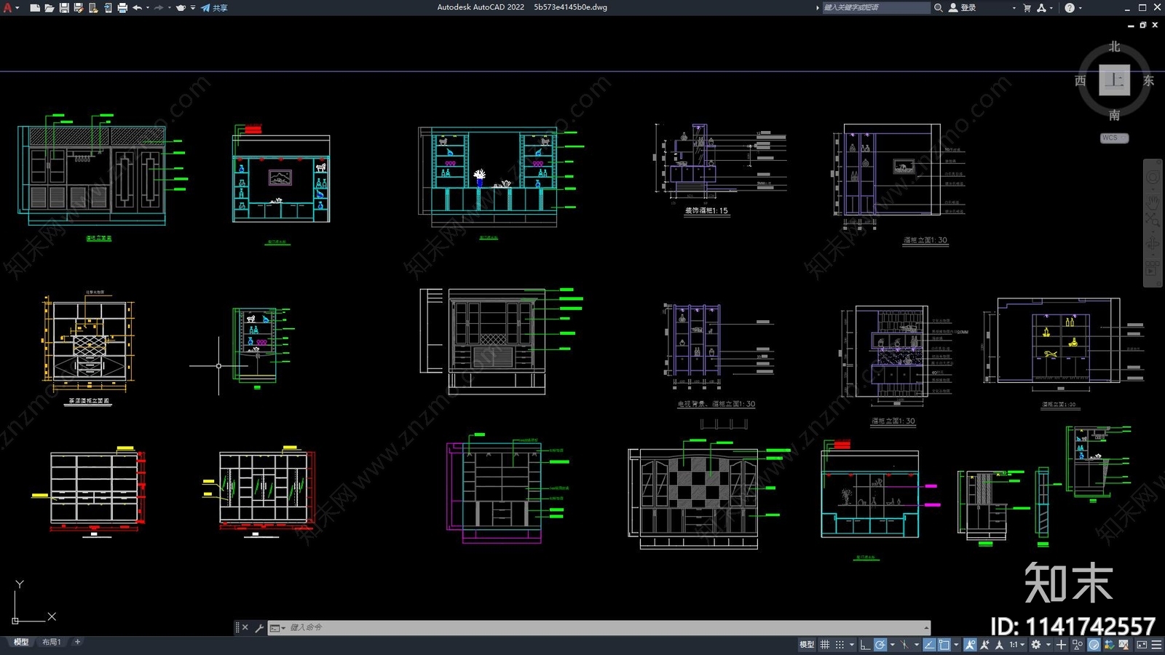Image resolution: width=1165 pixels, height=655 pixels.
Task: Toggle ortho mode in status bar
Action: [865, 645]
